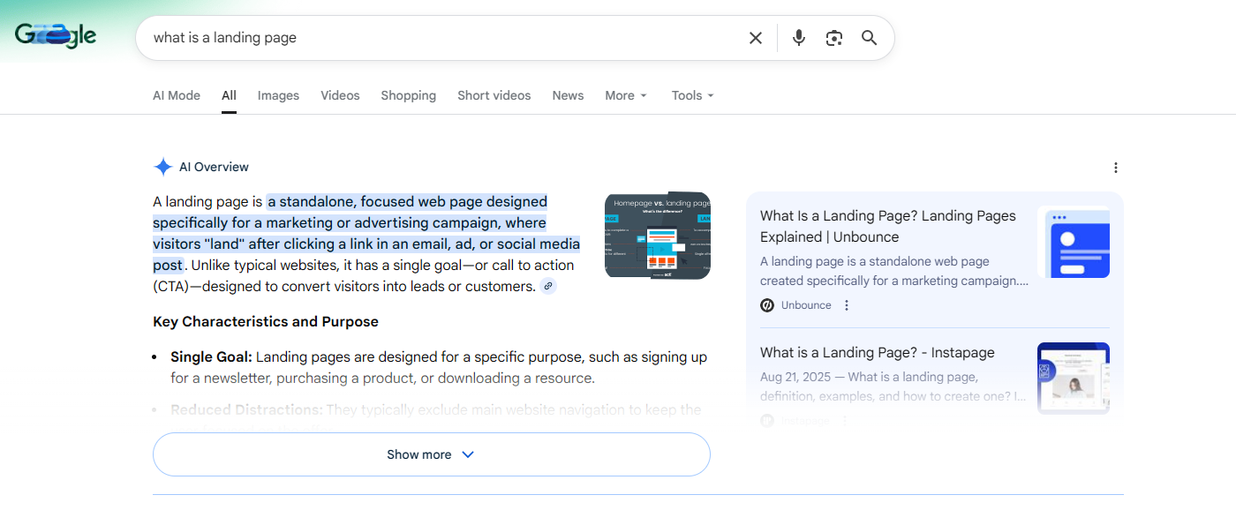Expand AI Overview with Show more
Image resolution: width=1236 pixels, height=525 pixels.
point(431,454)
